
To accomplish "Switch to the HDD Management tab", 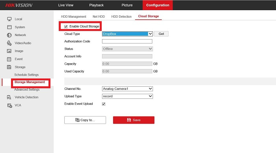I will click(74, 16).
